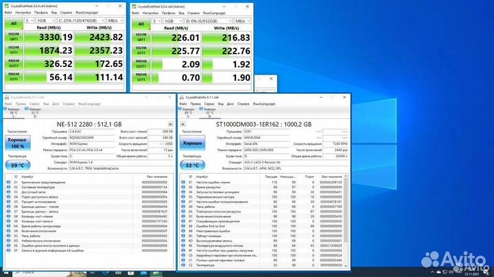Screen dimensions: 494x277
Task: Click status icon of 03 Время раскрутки row
Action: (x=183, y=187)
